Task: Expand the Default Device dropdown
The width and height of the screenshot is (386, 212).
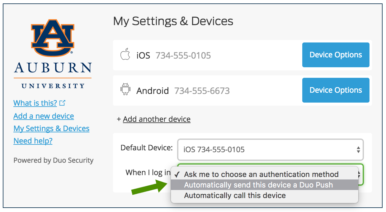Action: tap(270, 150)
